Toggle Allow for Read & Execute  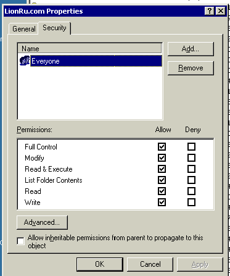162,169
